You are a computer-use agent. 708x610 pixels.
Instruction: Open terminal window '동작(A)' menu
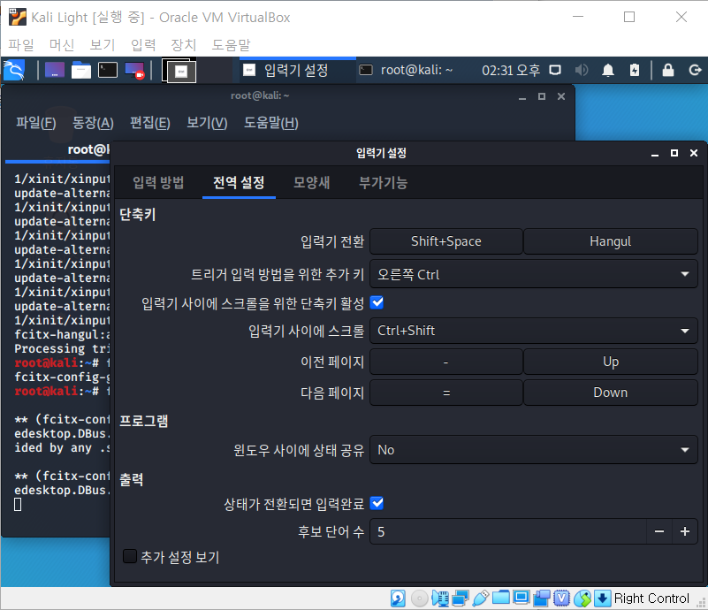[x=93, y=123]
